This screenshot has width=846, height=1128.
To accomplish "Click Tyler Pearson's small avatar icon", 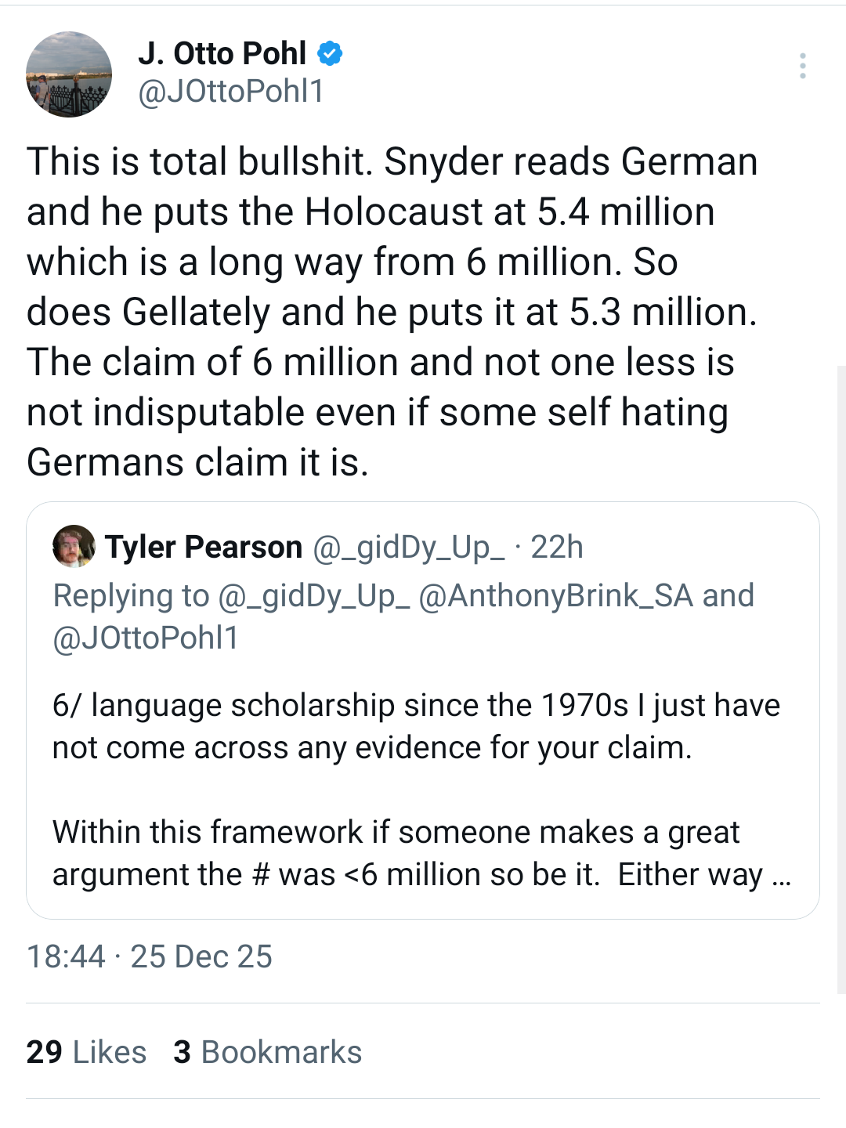I will [x=74, y=546].
